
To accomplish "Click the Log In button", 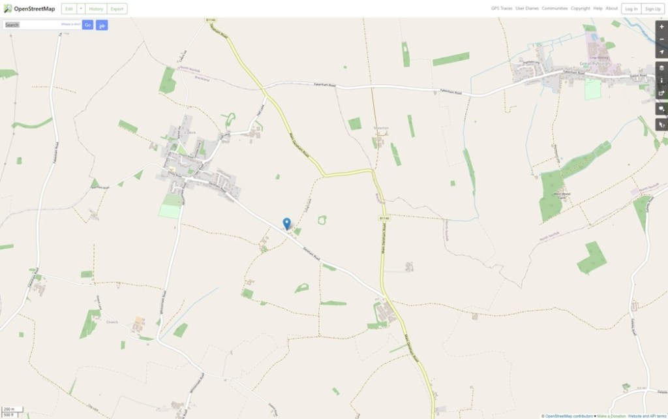I will pos(631,8).
